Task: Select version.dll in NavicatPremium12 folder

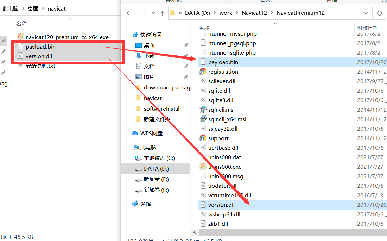Action: tap(292, 205)
